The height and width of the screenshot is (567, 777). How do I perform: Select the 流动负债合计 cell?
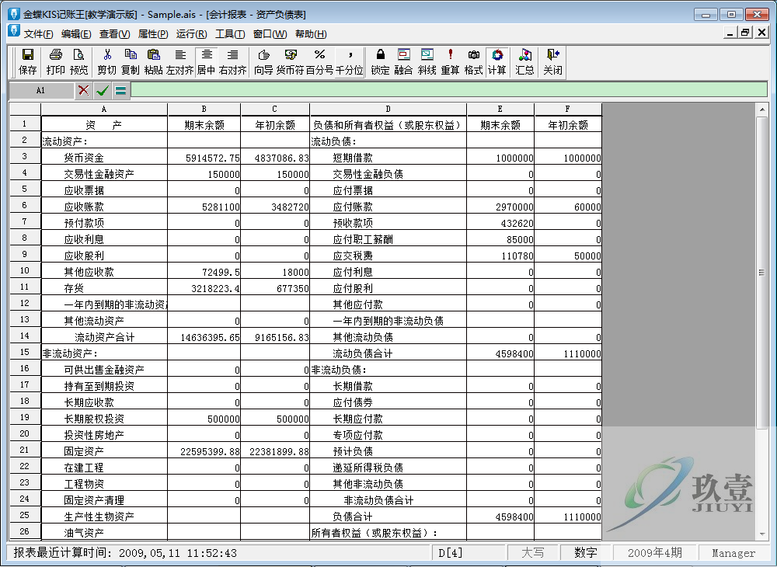coord(388,353)
